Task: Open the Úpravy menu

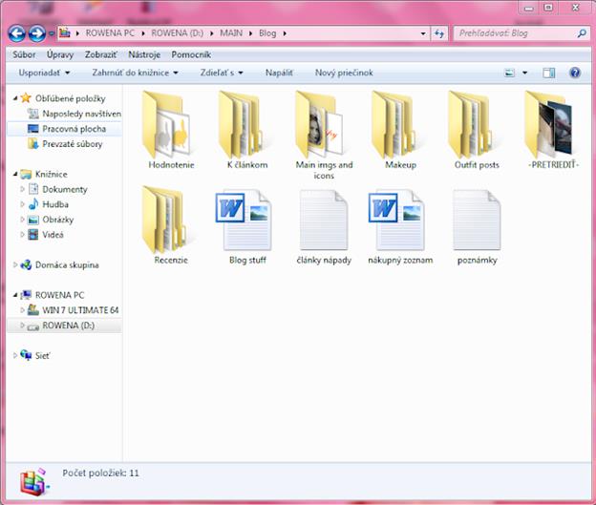Action: (60, 54)
